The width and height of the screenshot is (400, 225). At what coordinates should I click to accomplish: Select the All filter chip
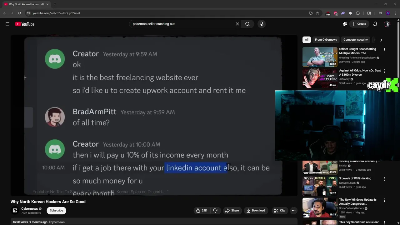point(307,40)
